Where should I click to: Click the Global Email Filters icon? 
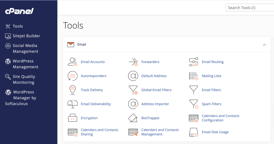click(133, 90)
